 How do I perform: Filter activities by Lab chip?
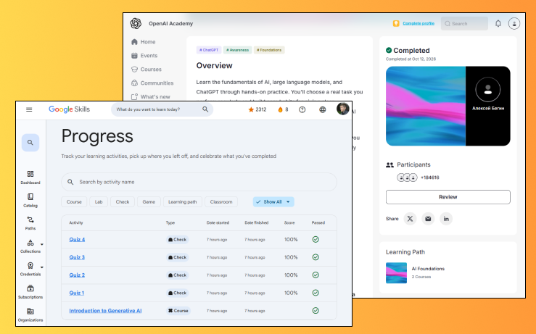click(99, 202)
